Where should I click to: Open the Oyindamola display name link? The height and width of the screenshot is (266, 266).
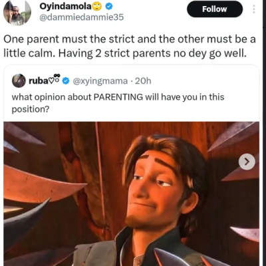[x=66, y=7]
